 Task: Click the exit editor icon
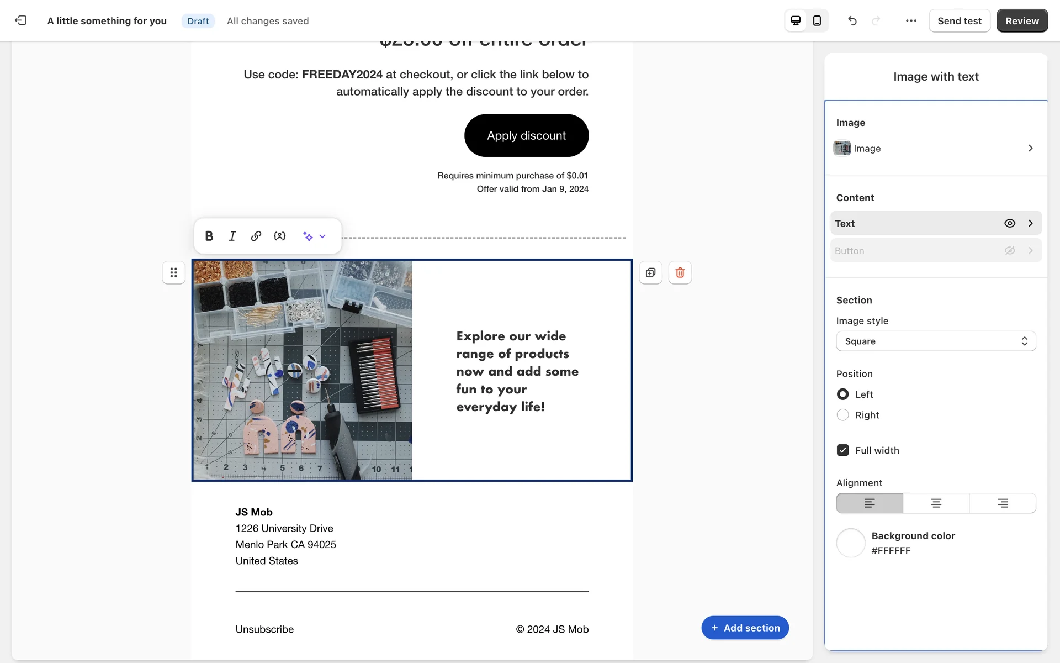pyautogui.click(x=20, y=20)
